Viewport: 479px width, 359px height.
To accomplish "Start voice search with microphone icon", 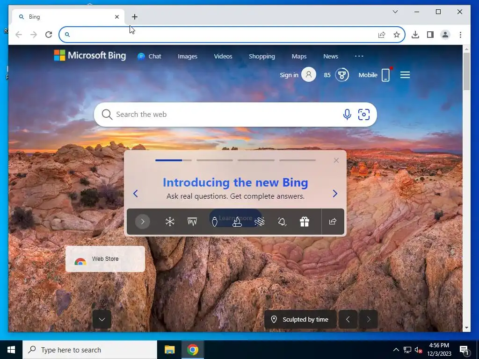I will pos(347,115).
